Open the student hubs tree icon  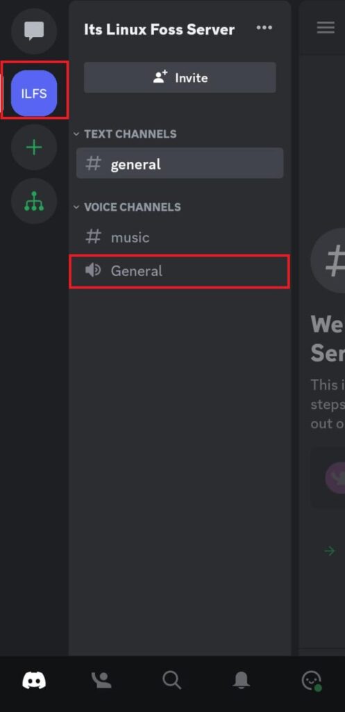34,201
